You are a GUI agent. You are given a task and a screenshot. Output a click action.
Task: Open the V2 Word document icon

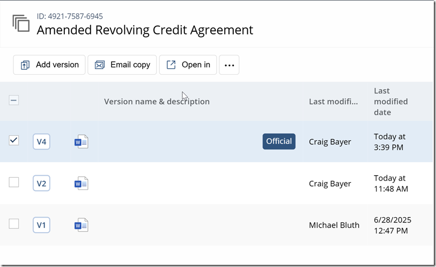pos(82,184)
